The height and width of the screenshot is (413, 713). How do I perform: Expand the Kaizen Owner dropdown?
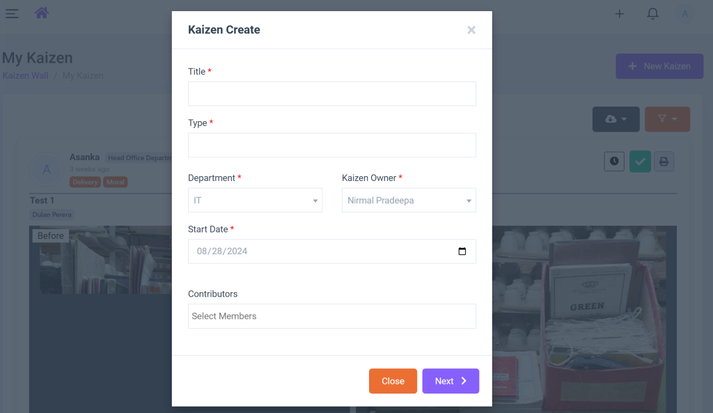(409, 201)
